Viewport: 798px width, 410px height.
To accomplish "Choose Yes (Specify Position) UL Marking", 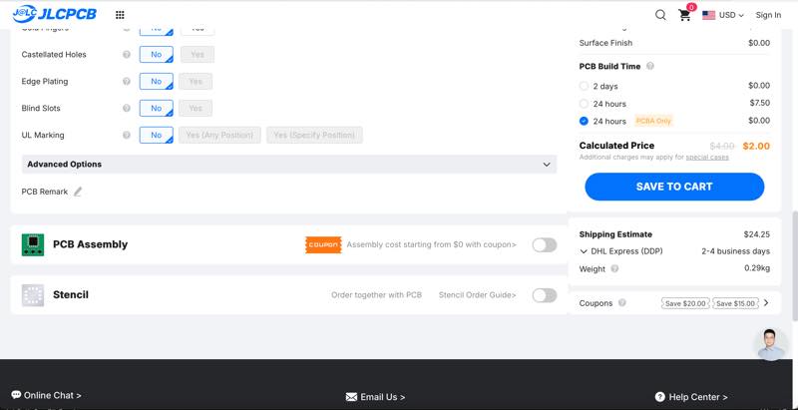I will point(314,136).
